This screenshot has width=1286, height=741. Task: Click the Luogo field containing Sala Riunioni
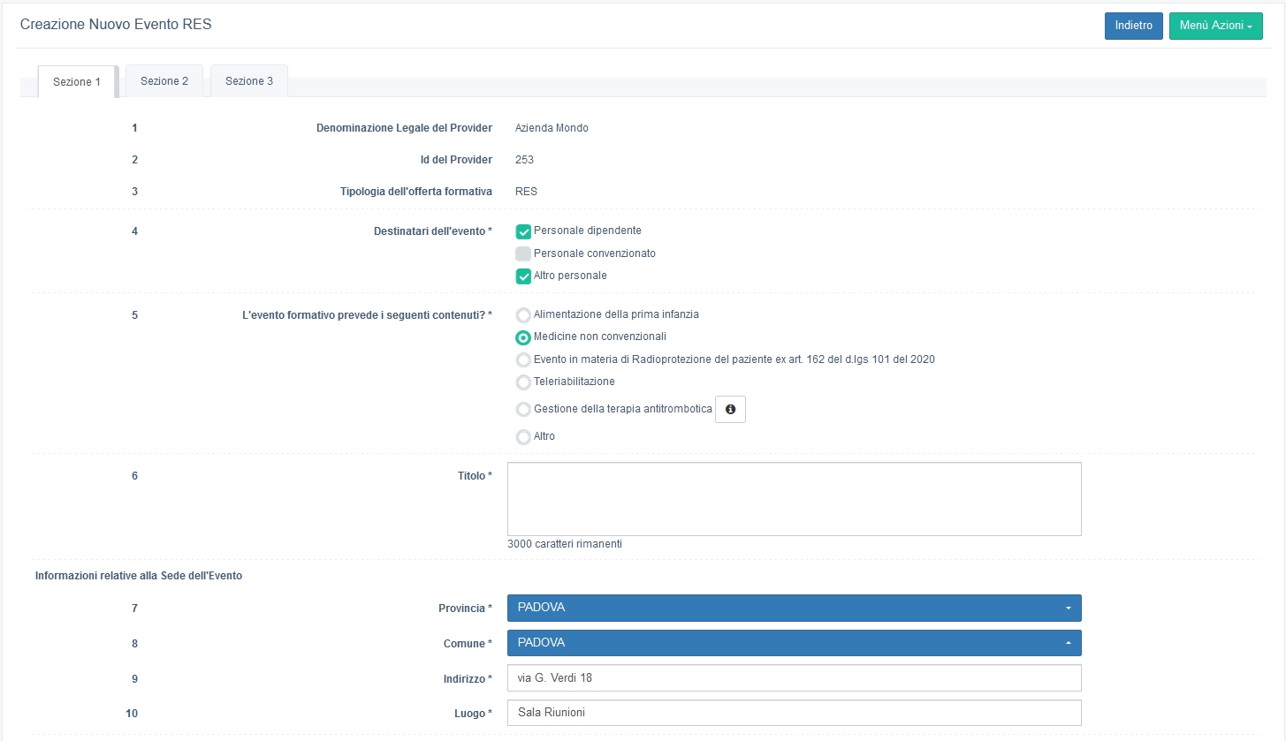click(x=794, y=713)
